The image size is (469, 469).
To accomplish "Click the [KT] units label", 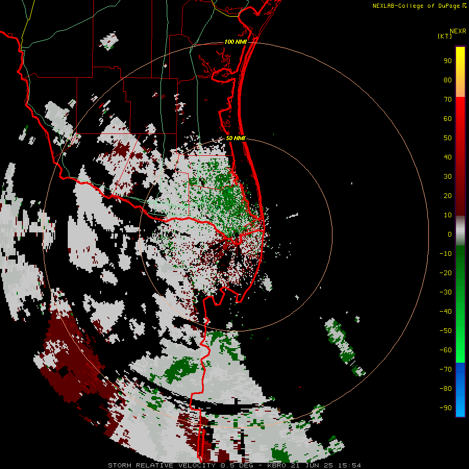I will (x=445, y=36).
